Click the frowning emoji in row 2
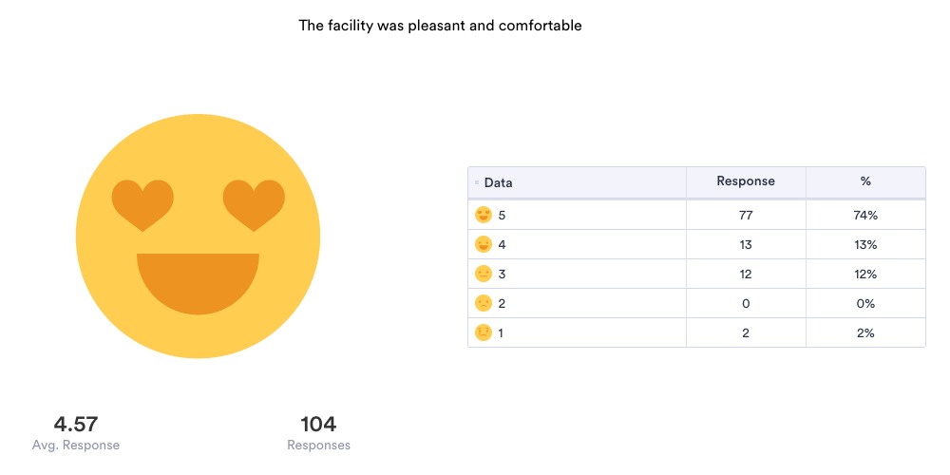 (x=484, y=304)
